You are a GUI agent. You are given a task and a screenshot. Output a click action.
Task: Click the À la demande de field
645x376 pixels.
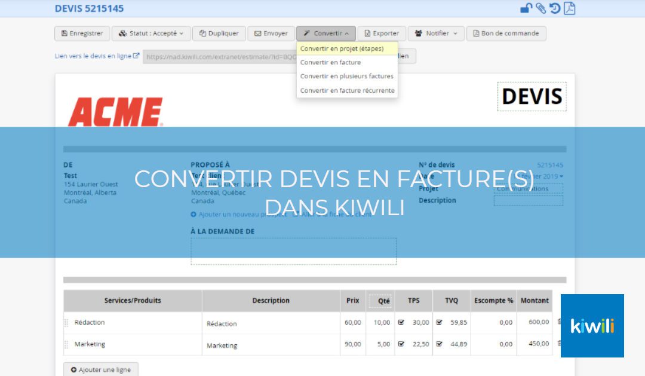click(x=293, y=251)
